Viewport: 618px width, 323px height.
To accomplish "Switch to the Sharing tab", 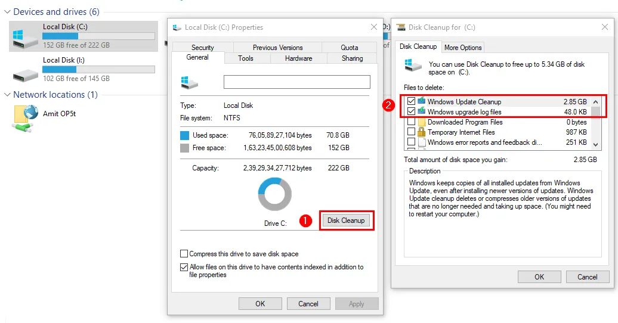I will coord(352,58).
